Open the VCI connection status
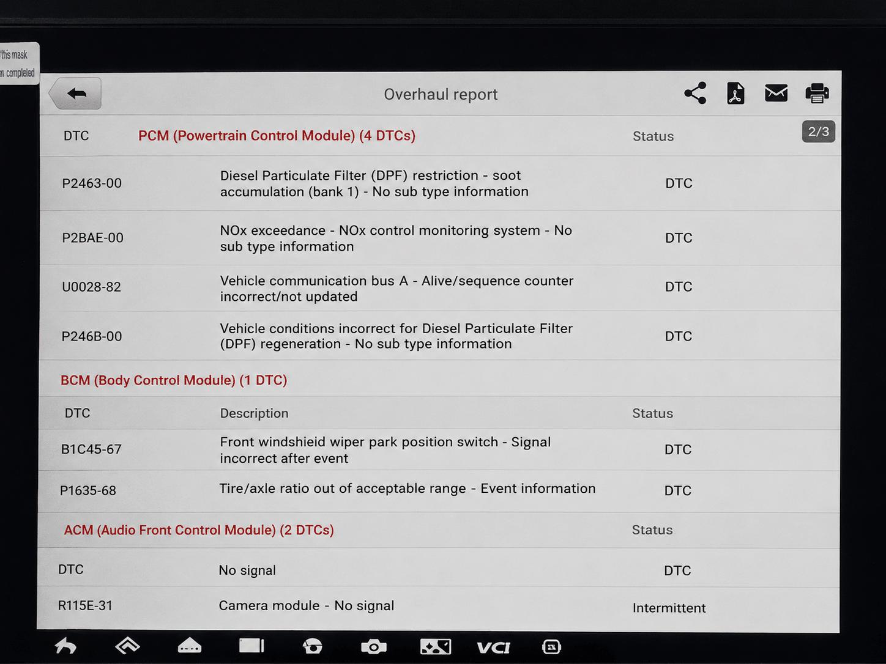Image resolution: width=886 pixels, height=664 pixels. [x=493, y=647]
